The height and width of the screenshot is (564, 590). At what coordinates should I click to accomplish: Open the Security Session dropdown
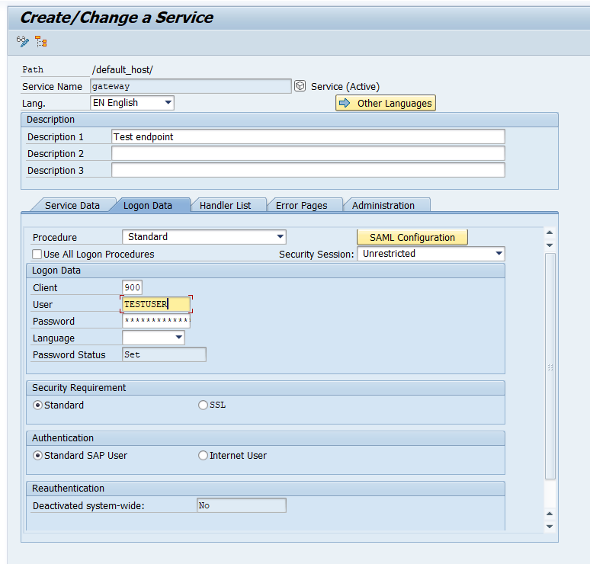click(499, 254)
